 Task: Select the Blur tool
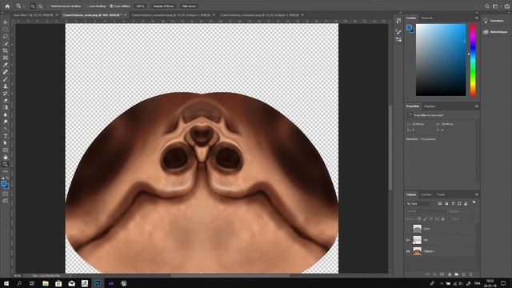6,114
